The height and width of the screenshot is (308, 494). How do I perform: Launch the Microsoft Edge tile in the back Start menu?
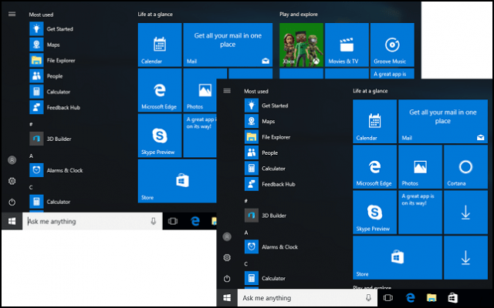pyautogui.click(x=160, y=90)
